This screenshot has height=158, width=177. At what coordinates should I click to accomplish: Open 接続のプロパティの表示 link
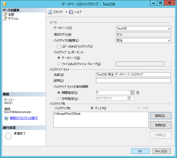24,118
